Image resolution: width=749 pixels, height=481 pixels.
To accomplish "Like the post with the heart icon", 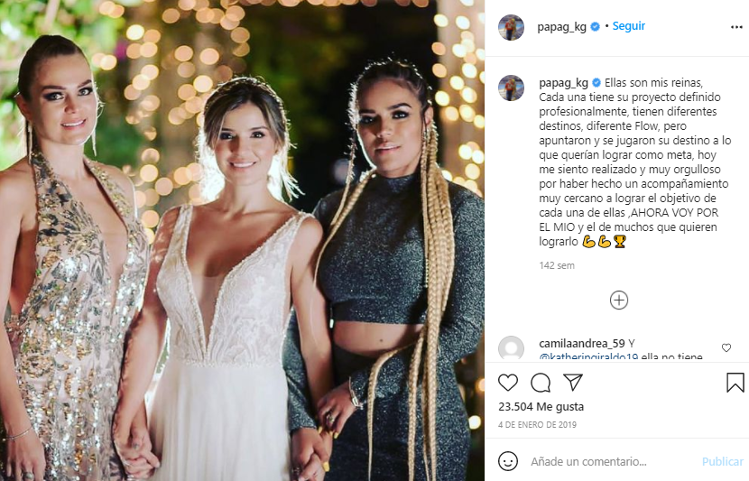I will 508,383.
